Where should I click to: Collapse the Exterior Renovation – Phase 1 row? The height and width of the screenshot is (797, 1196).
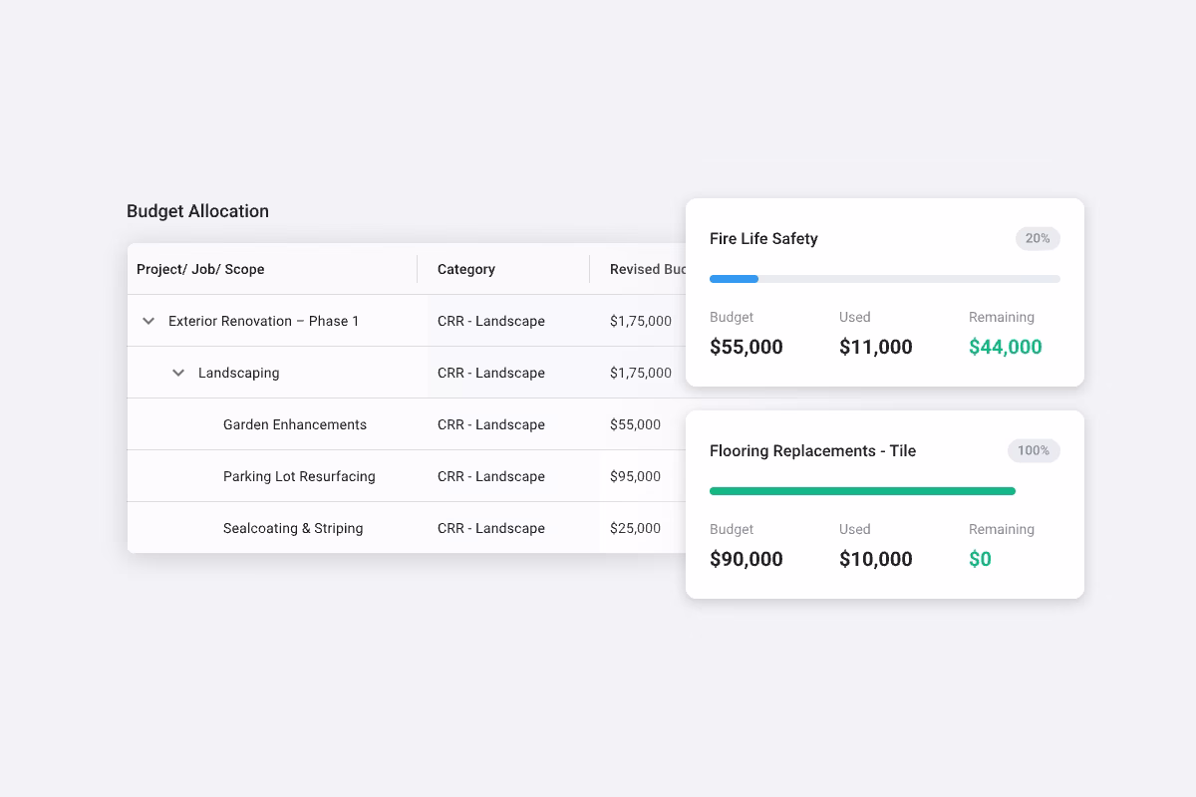[x=148, y=321]
